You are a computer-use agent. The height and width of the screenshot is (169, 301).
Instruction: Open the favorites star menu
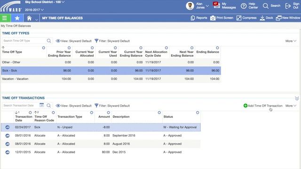17,18
